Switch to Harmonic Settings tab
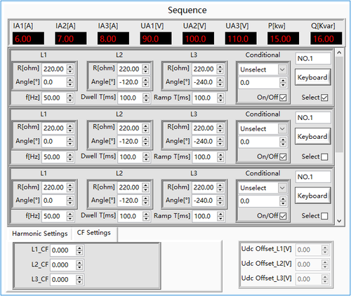 pyautogui.click(x=40, y=234)
